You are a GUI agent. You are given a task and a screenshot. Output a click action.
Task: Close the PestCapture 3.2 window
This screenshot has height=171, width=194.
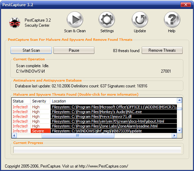click(x=185, y=5)
